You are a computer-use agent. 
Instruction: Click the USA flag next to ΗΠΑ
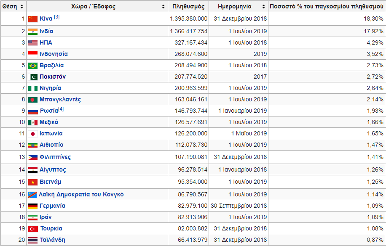[33, 43]
